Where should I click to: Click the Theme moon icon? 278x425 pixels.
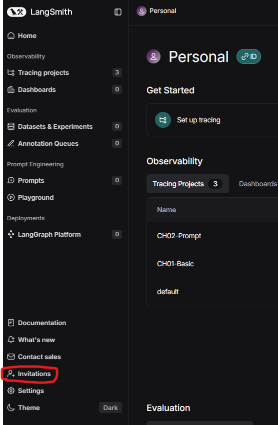(11, 408)
